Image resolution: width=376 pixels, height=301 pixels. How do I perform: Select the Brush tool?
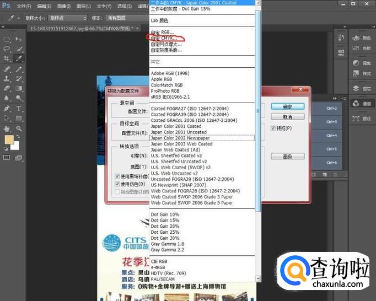click(x=19, y=69)
